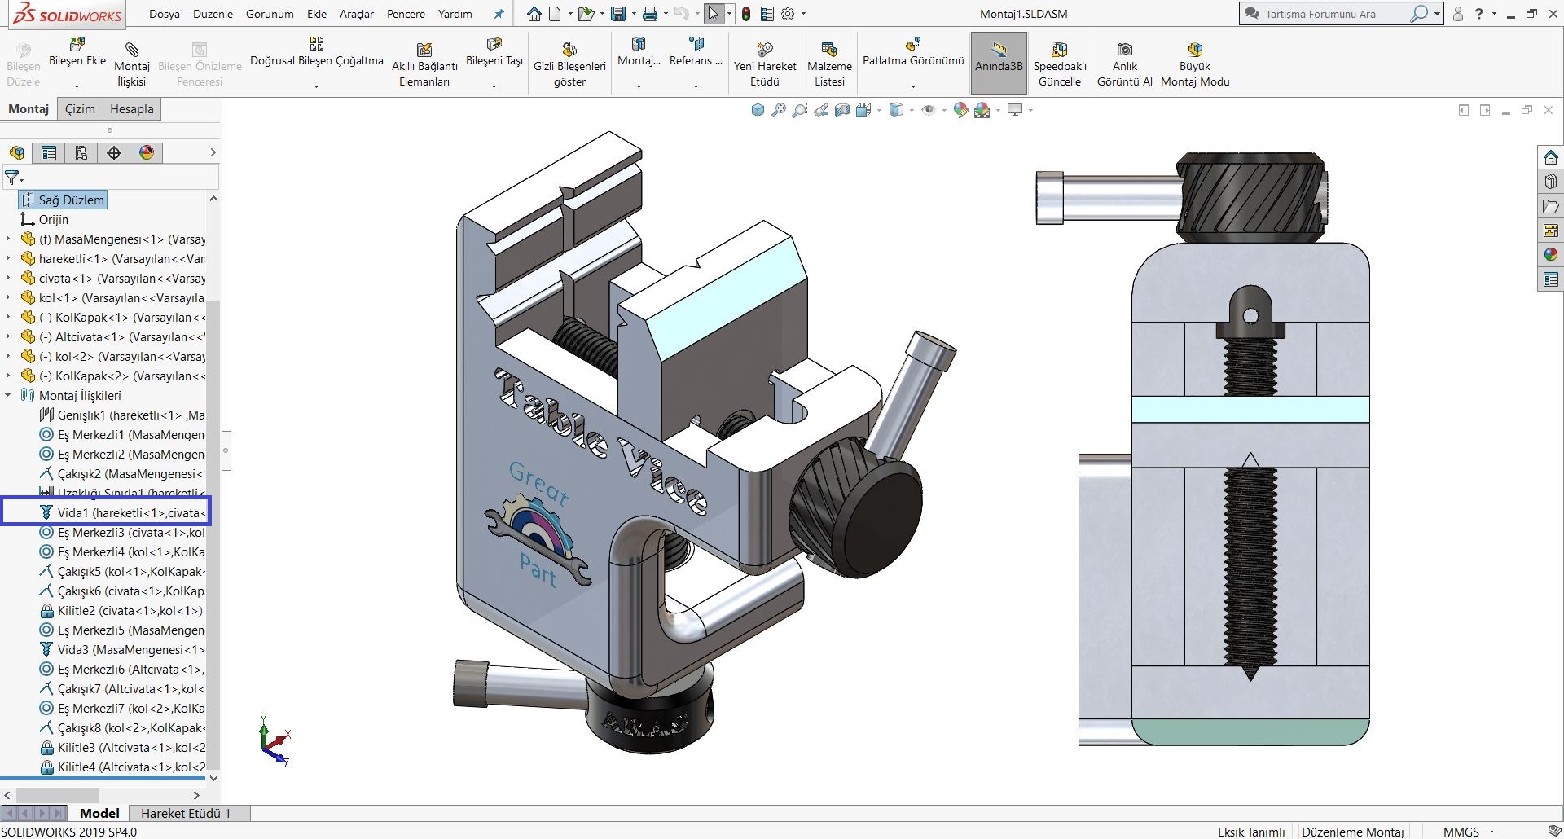
Task: Open the Araçlar menu
Action: coord(356,14)
